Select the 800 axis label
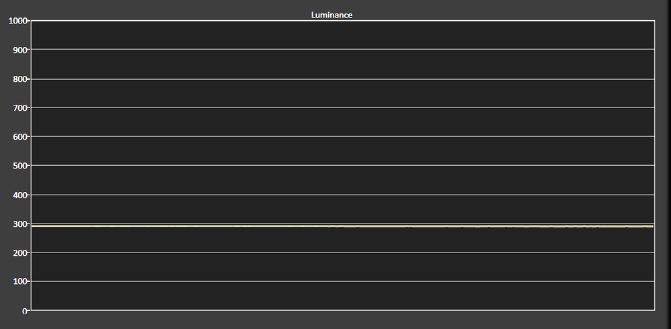This screenshot has width=671, height=329. [x=20, y=79]
